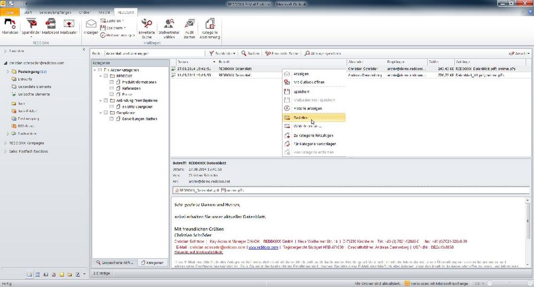Open the www.reddoxx.com link in signature
The height and width of the screenshot is (287, 534).
[x=263, y=248]
